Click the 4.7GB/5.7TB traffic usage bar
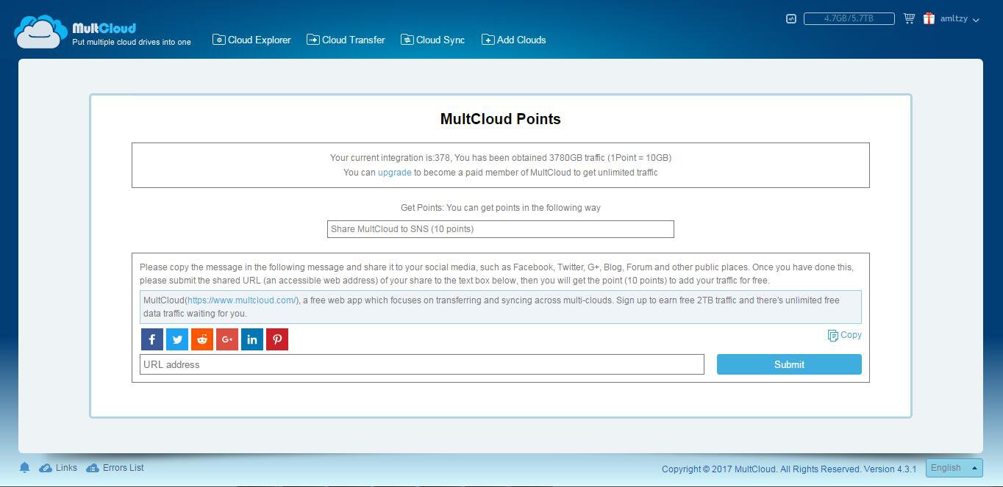This screenshot has height=487, width=1003. 849,18
